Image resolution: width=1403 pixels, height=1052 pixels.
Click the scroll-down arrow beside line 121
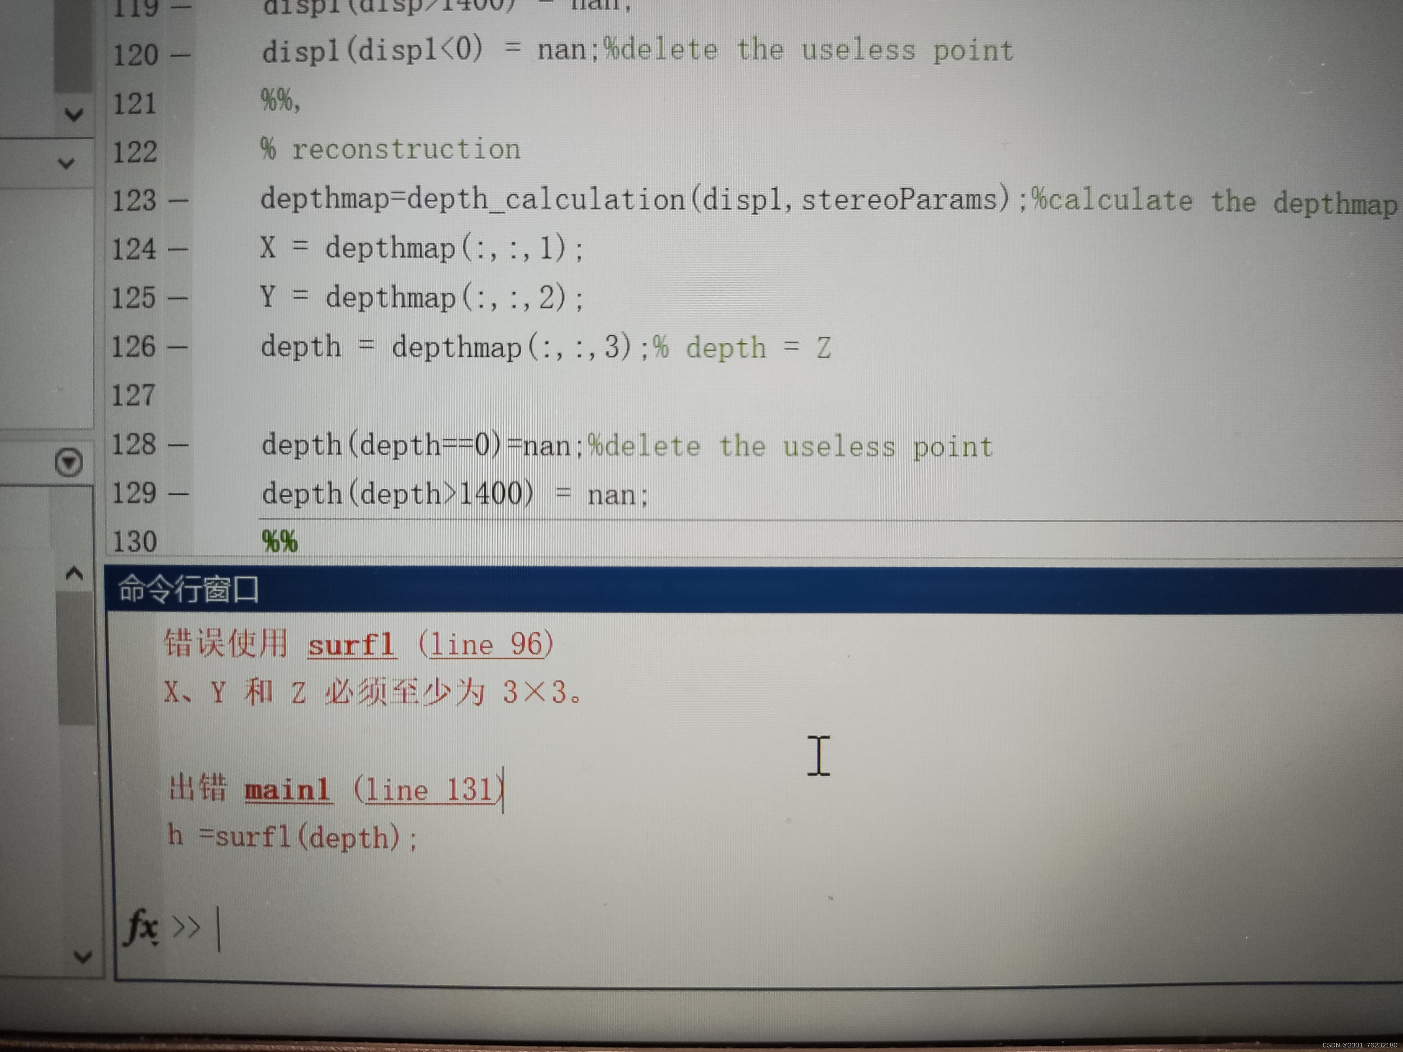(x=74, y=115)
